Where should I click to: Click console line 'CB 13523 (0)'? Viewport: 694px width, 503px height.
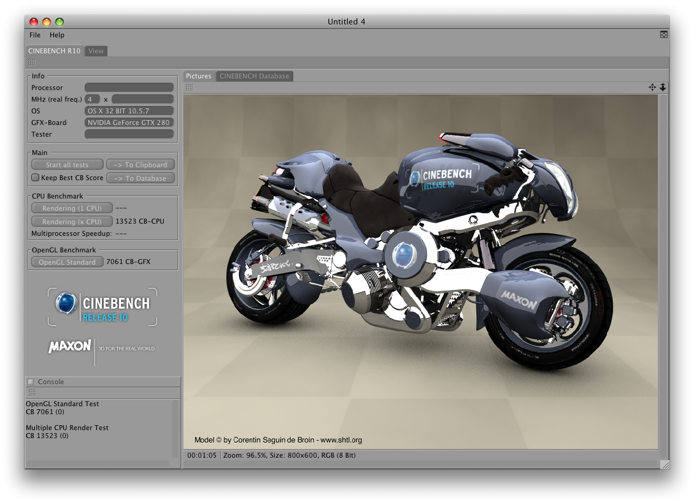[x=47, y=436]
